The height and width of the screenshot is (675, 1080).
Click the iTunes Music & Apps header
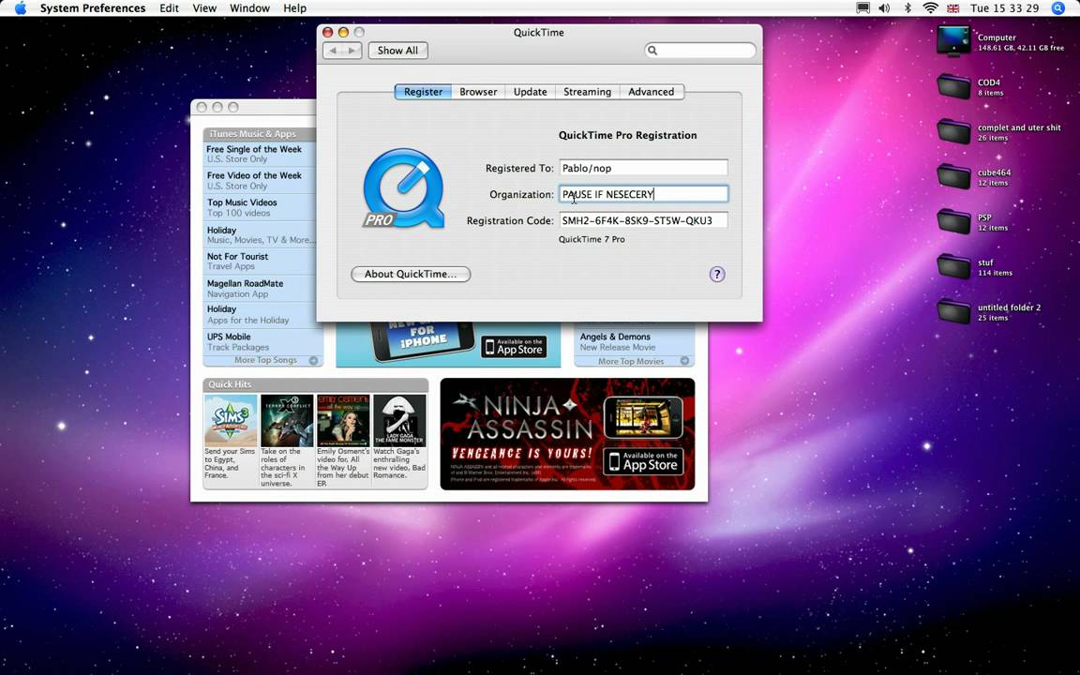click(x=259, y=134)
